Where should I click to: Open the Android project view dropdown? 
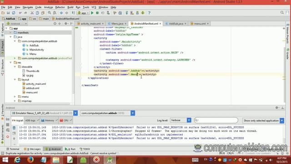coord(17,24)
